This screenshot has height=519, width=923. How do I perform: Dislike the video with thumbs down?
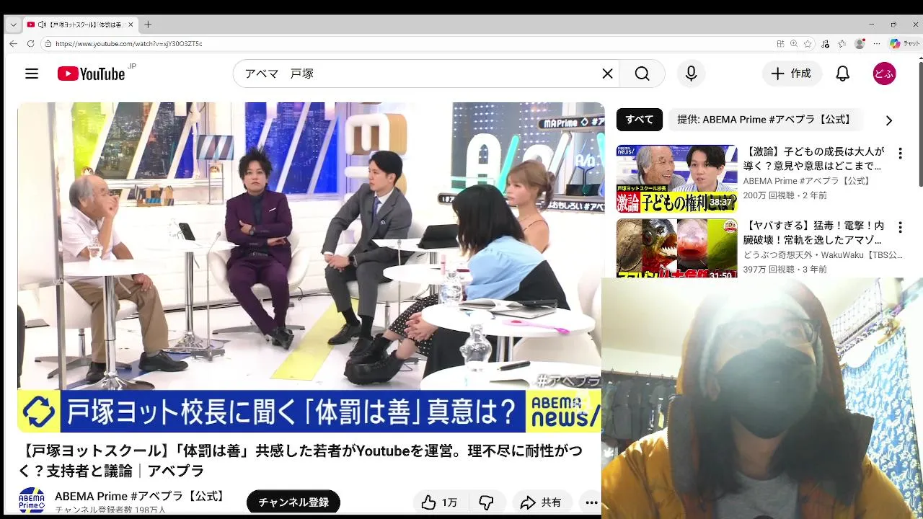click(487, 502)
